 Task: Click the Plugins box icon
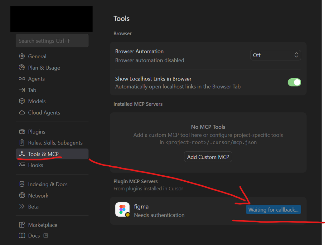click(x=22, y=132)
